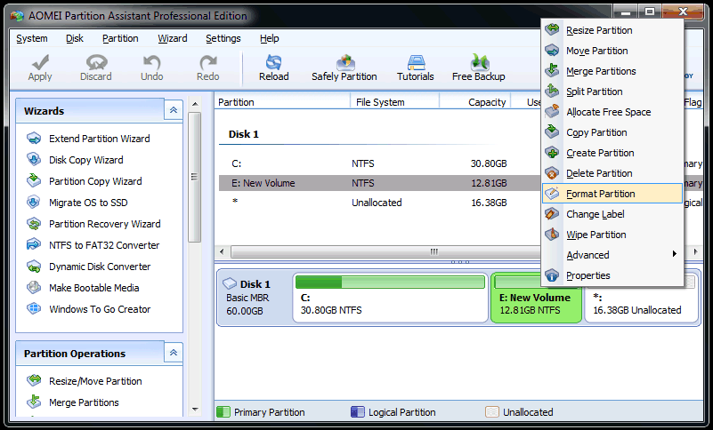
Task: Select the Unallocated 16.38GB list row
Action: click(x=380, y=203)
